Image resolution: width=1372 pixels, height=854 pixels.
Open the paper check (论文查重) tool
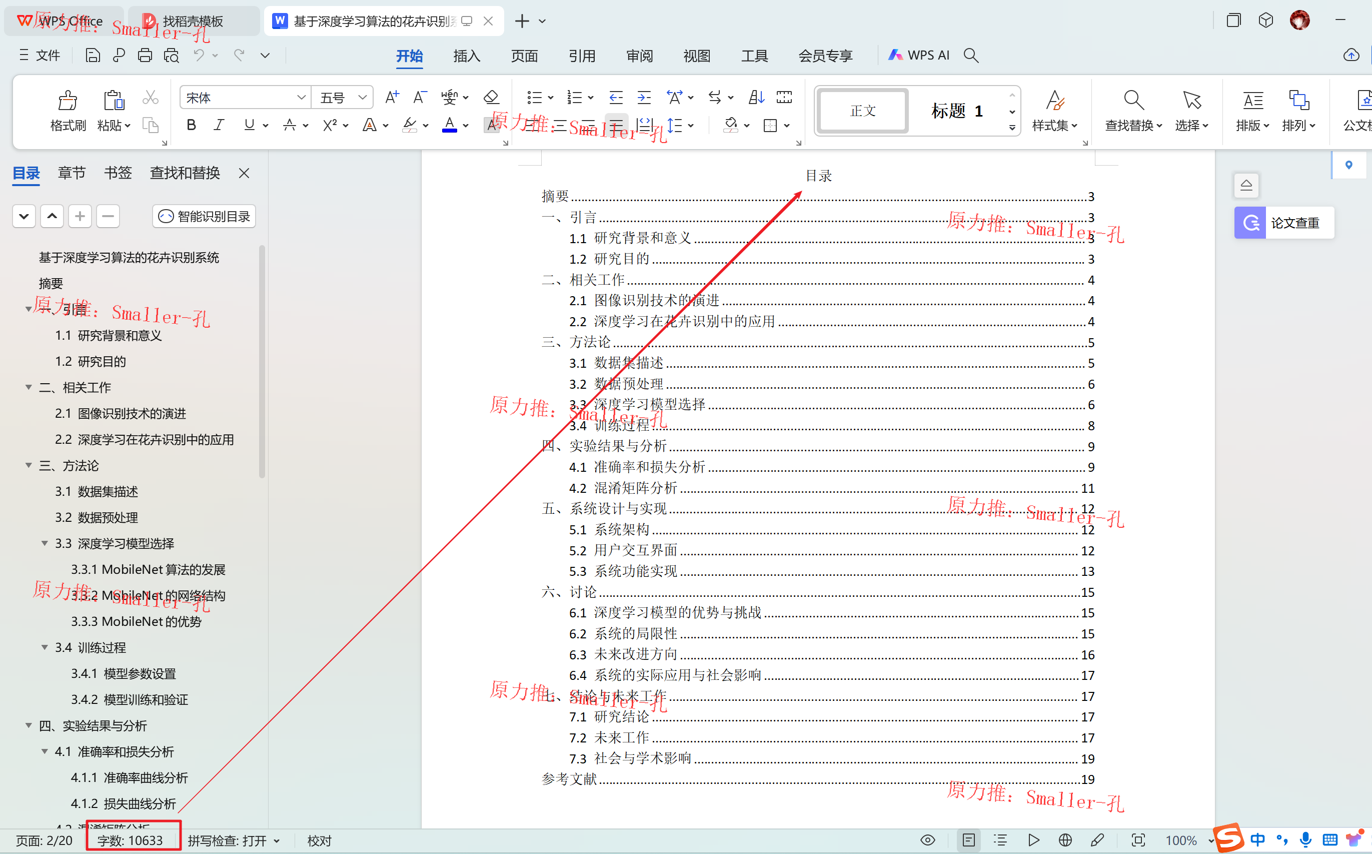point(1284,223)
